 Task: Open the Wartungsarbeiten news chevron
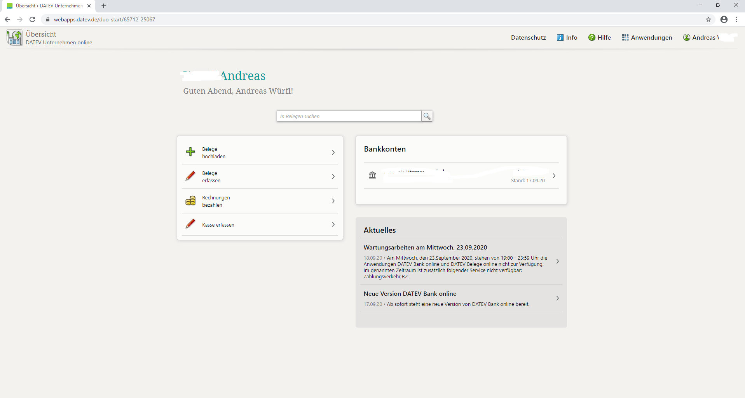click(557, 261)
